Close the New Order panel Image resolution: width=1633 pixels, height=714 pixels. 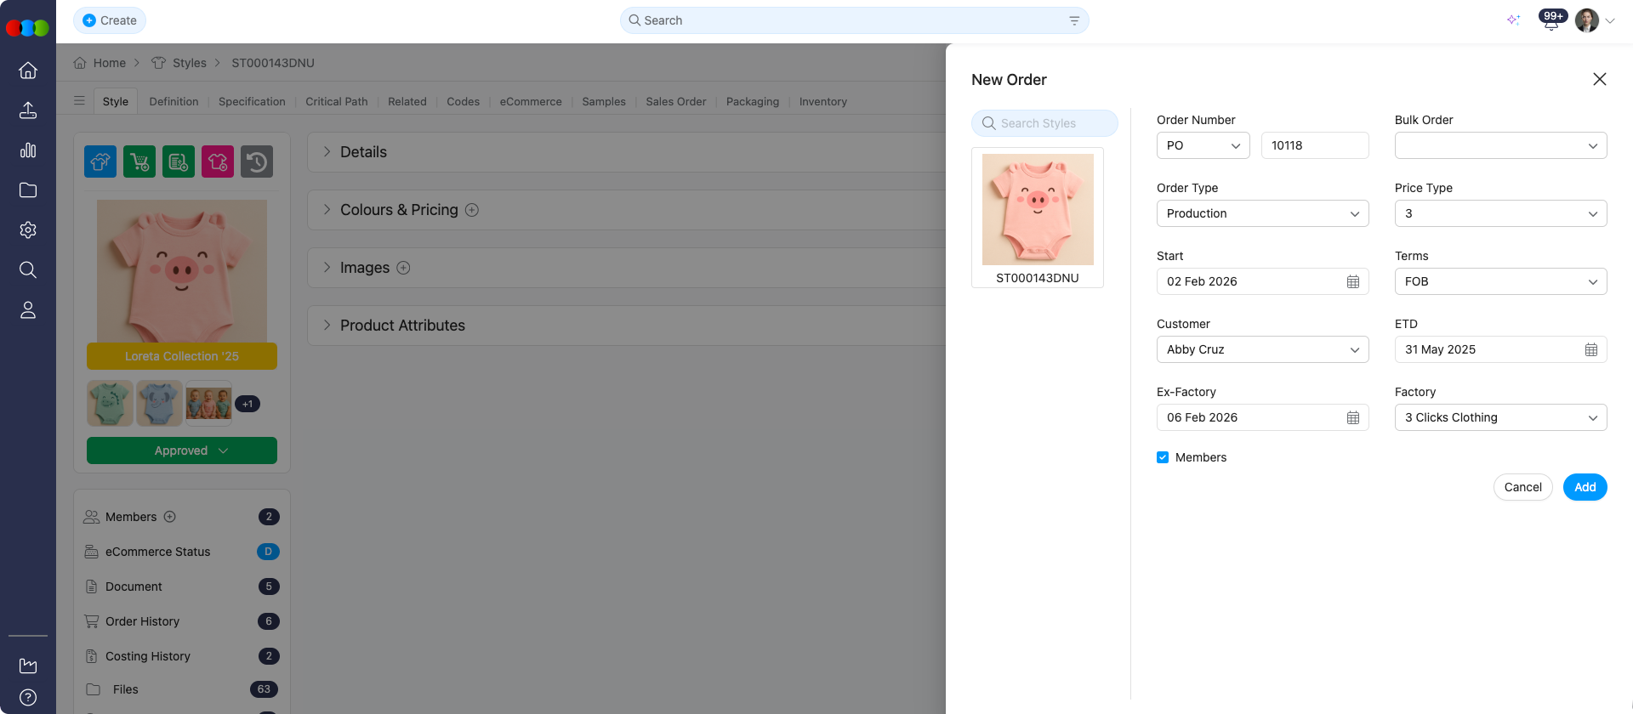pyautogui.click(x=1600, y=79)
